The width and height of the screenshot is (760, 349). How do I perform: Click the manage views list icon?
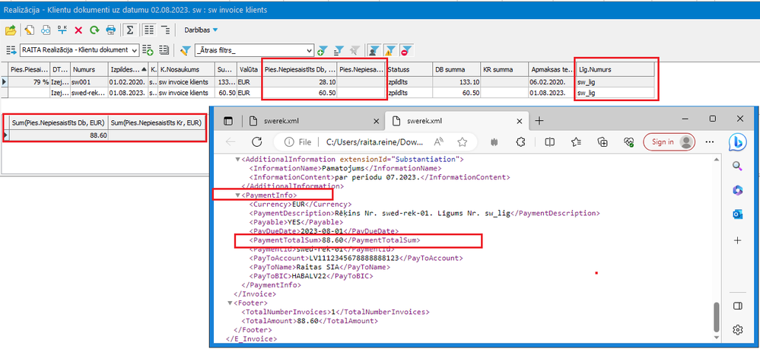click(x=164, y=50)
